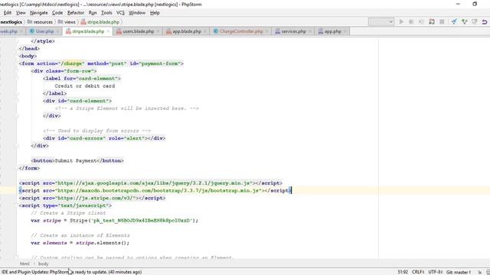The height and width of the screenshot is (275, 490).
Task: Collapse the label card-element fold marker
Action: pos(16,79)
